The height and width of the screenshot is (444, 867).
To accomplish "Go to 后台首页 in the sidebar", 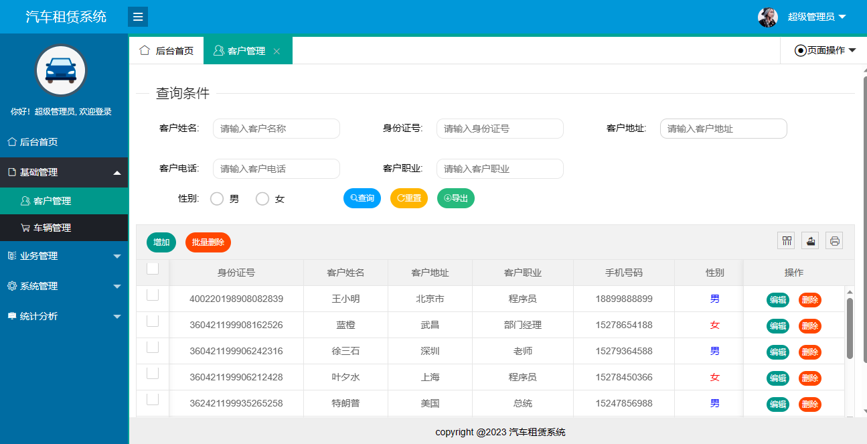I will (x=39, y=142).
